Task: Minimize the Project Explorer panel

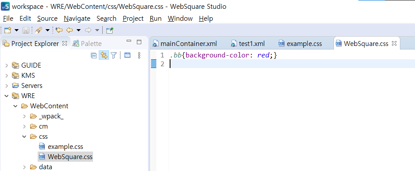Action: tap(129, 42)
